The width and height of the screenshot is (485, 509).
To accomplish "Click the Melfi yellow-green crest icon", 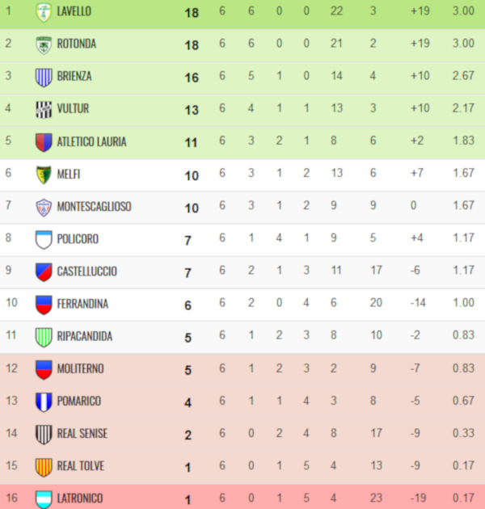I will [44, 175].
